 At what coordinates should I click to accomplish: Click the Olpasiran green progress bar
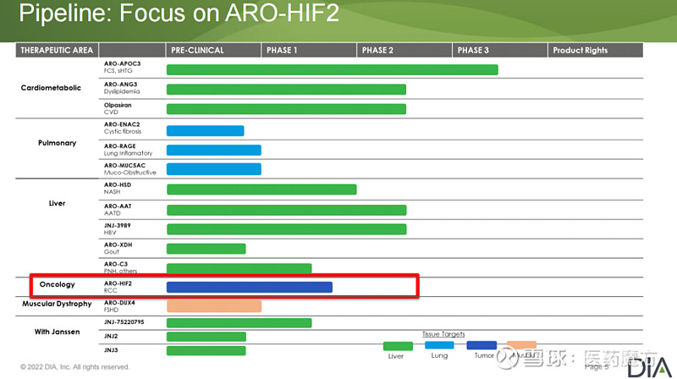click(286, 109)
